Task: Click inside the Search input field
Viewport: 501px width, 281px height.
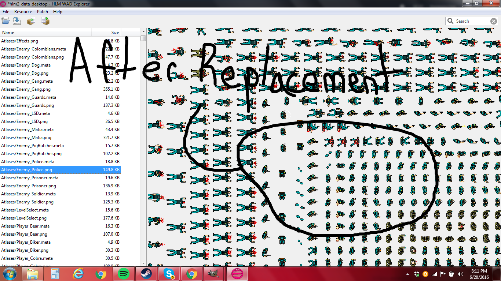Action: tap(472, 21)
